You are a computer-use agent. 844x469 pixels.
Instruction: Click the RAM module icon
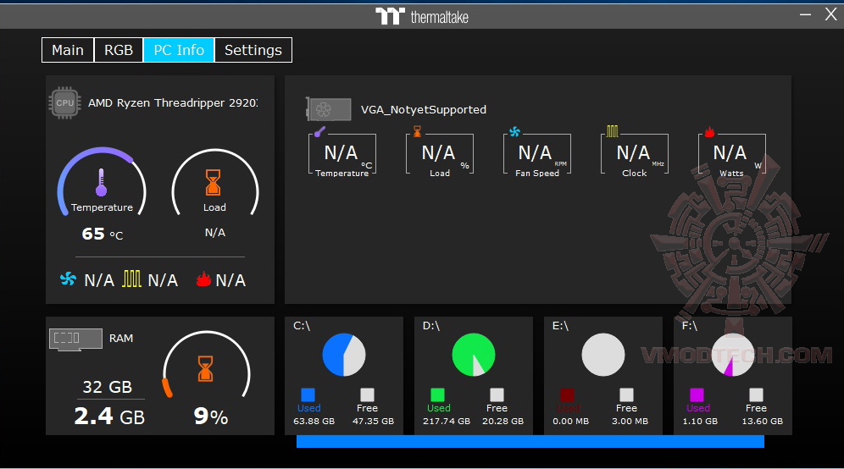[x=75, y=339]
